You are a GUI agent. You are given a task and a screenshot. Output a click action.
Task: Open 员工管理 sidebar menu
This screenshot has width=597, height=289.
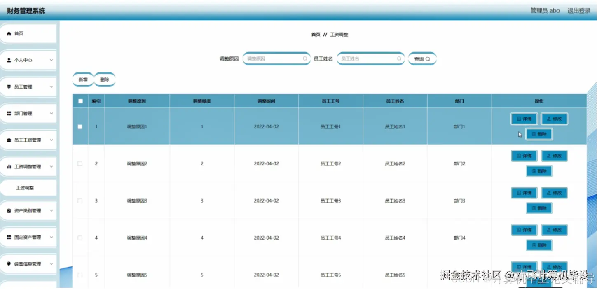[x=28, y=87]
